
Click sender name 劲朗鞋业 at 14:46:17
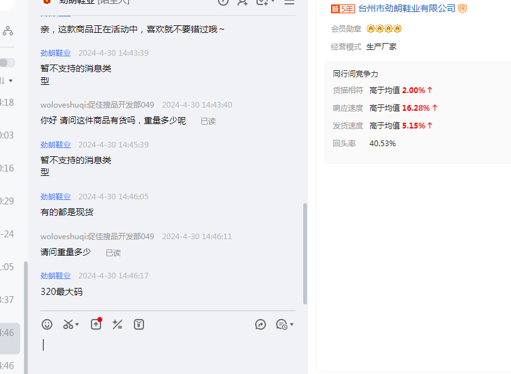click(x=56, y=276)
